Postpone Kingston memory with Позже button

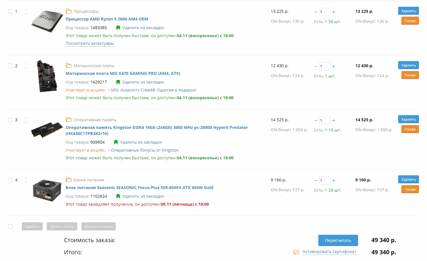(410, 129)
